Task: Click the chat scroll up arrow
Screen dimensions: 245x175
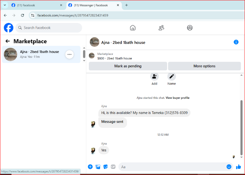Action: [241, 75]
